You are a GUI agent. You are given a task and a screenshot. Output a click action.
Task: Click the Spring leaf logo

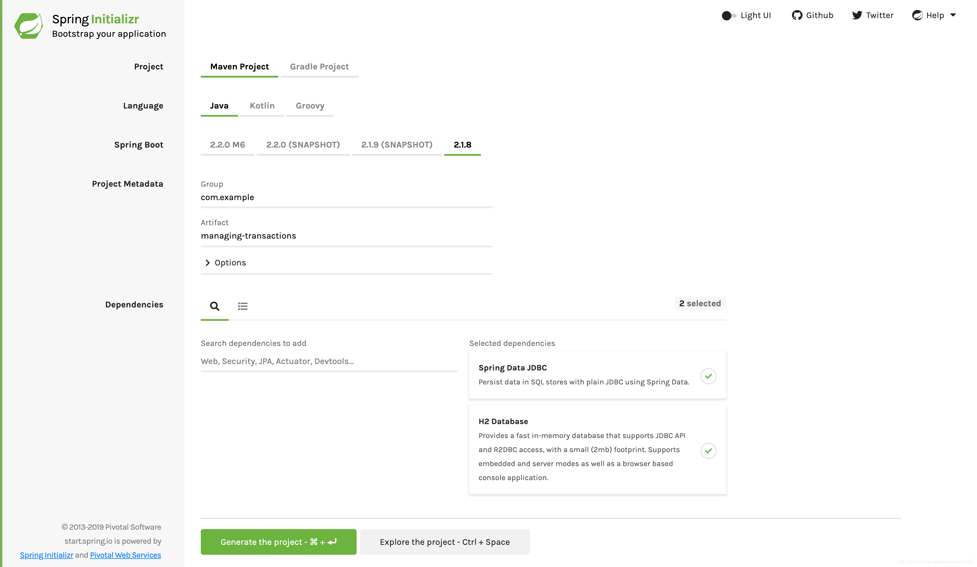tap(28, 26)
